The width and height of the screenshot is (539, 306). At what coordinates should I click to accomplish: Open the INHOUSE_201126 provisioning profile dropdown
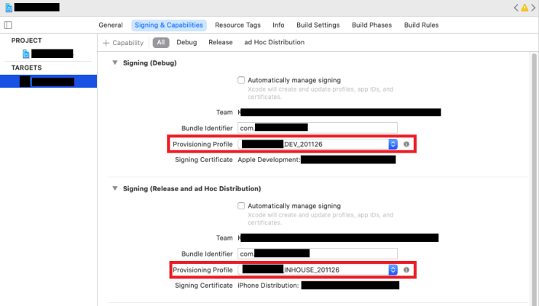click(393, 270)
